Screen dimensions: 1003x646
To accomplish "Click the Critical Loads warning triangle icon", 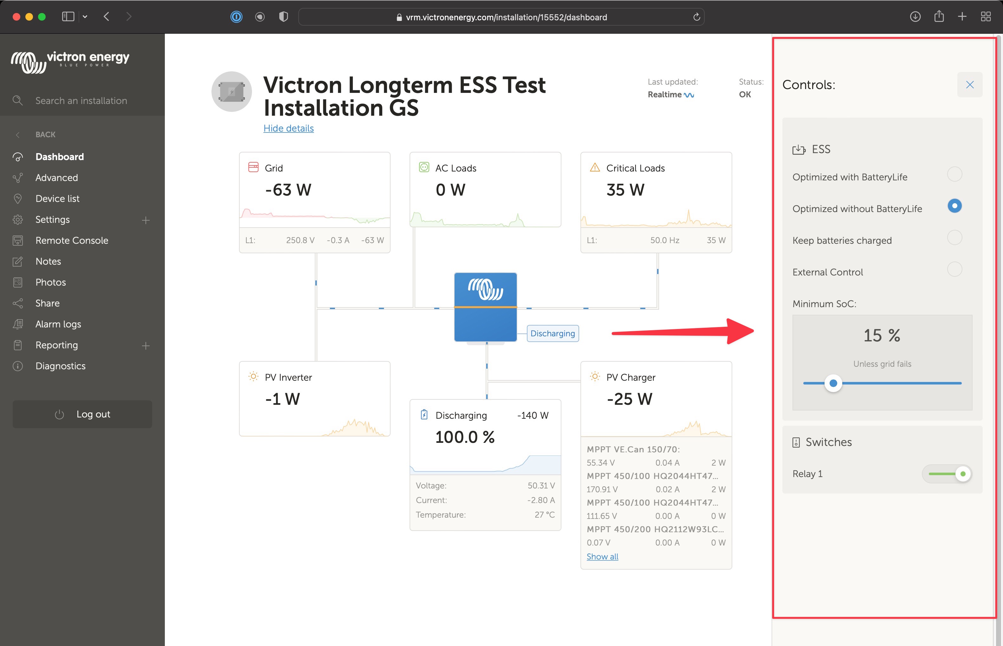I will coord(594,167).
